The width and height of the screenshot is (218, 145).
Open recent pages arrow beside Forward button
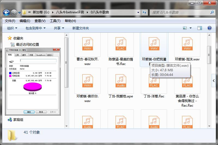point(19,13)
